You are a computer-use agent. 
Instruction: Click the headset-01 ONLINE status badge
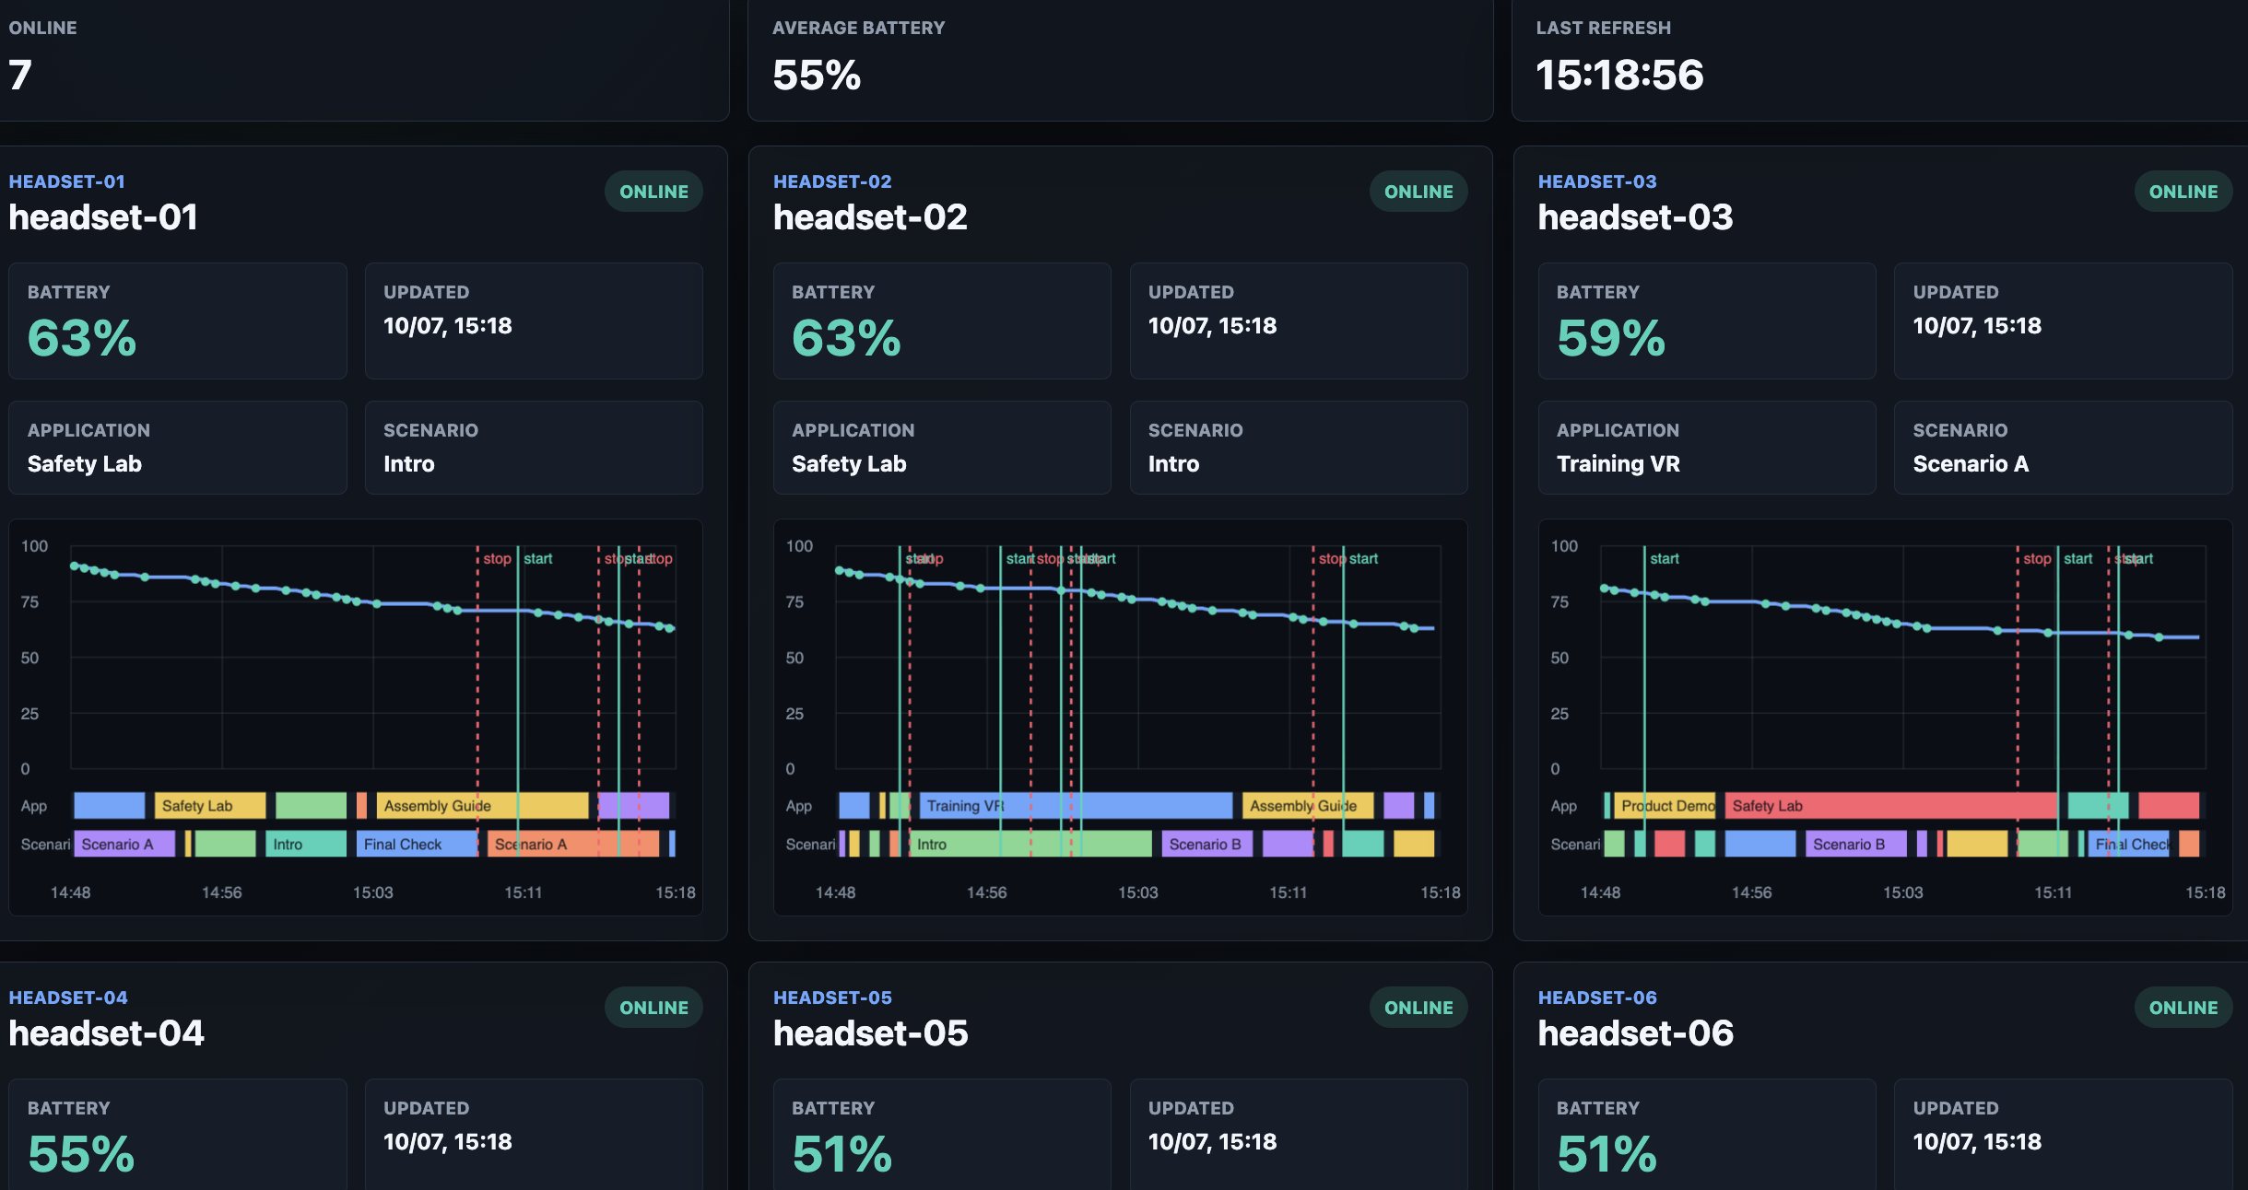(653, 192)
